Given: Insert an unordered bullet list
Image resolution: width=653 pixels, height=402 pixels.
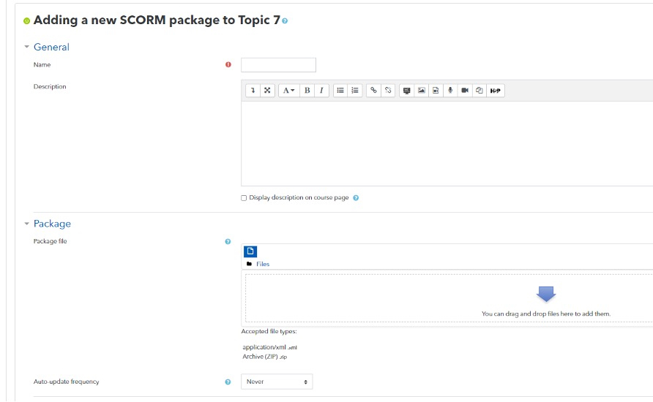Looking at the screenshot, I should [x=340, y=91].
